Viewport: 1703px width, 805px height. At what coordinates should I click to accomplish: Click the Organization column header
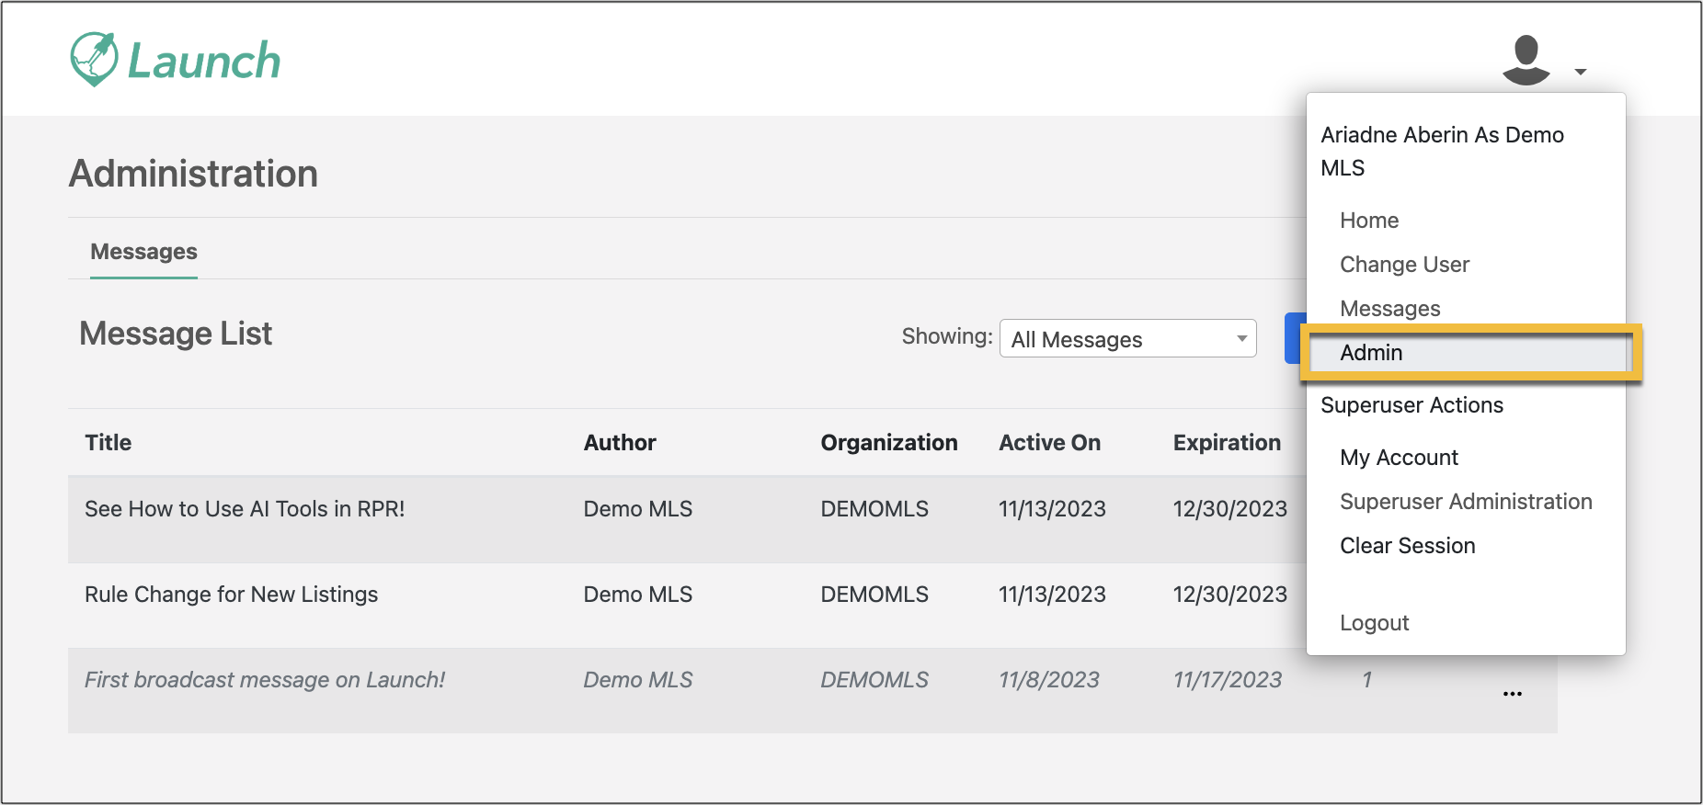[889, 443]
